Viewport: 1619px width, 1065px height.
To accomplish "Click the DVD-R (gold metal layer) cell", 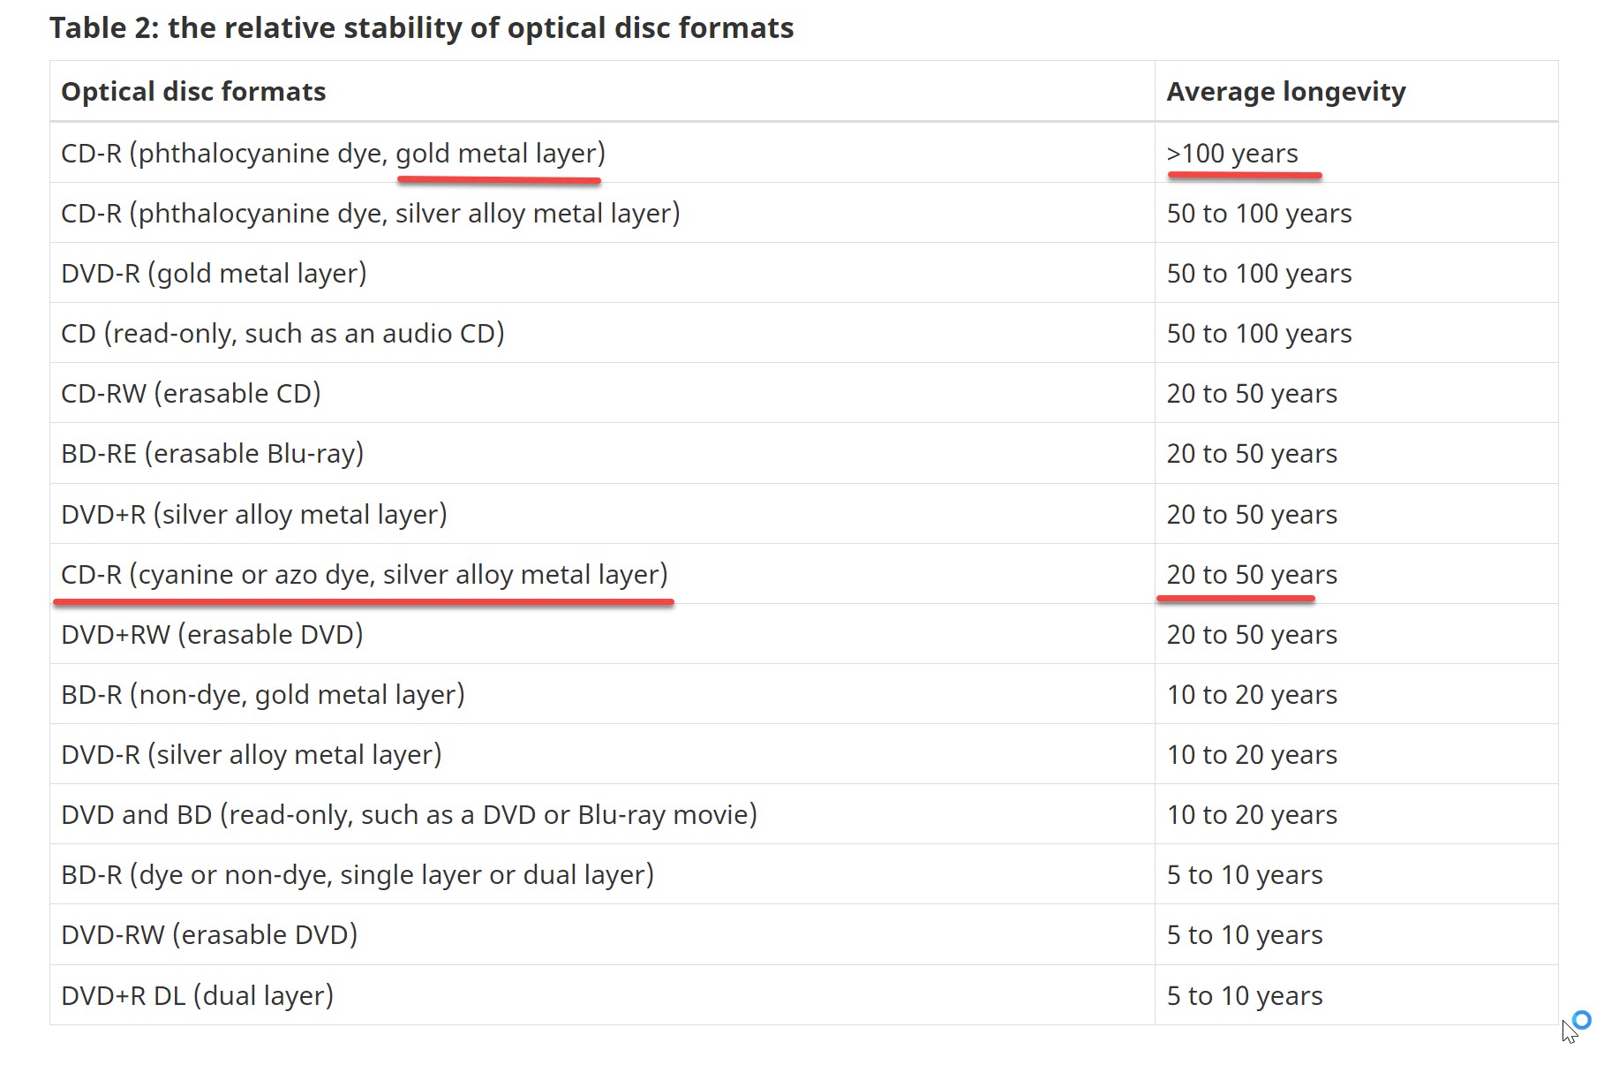I will [214, 274].
